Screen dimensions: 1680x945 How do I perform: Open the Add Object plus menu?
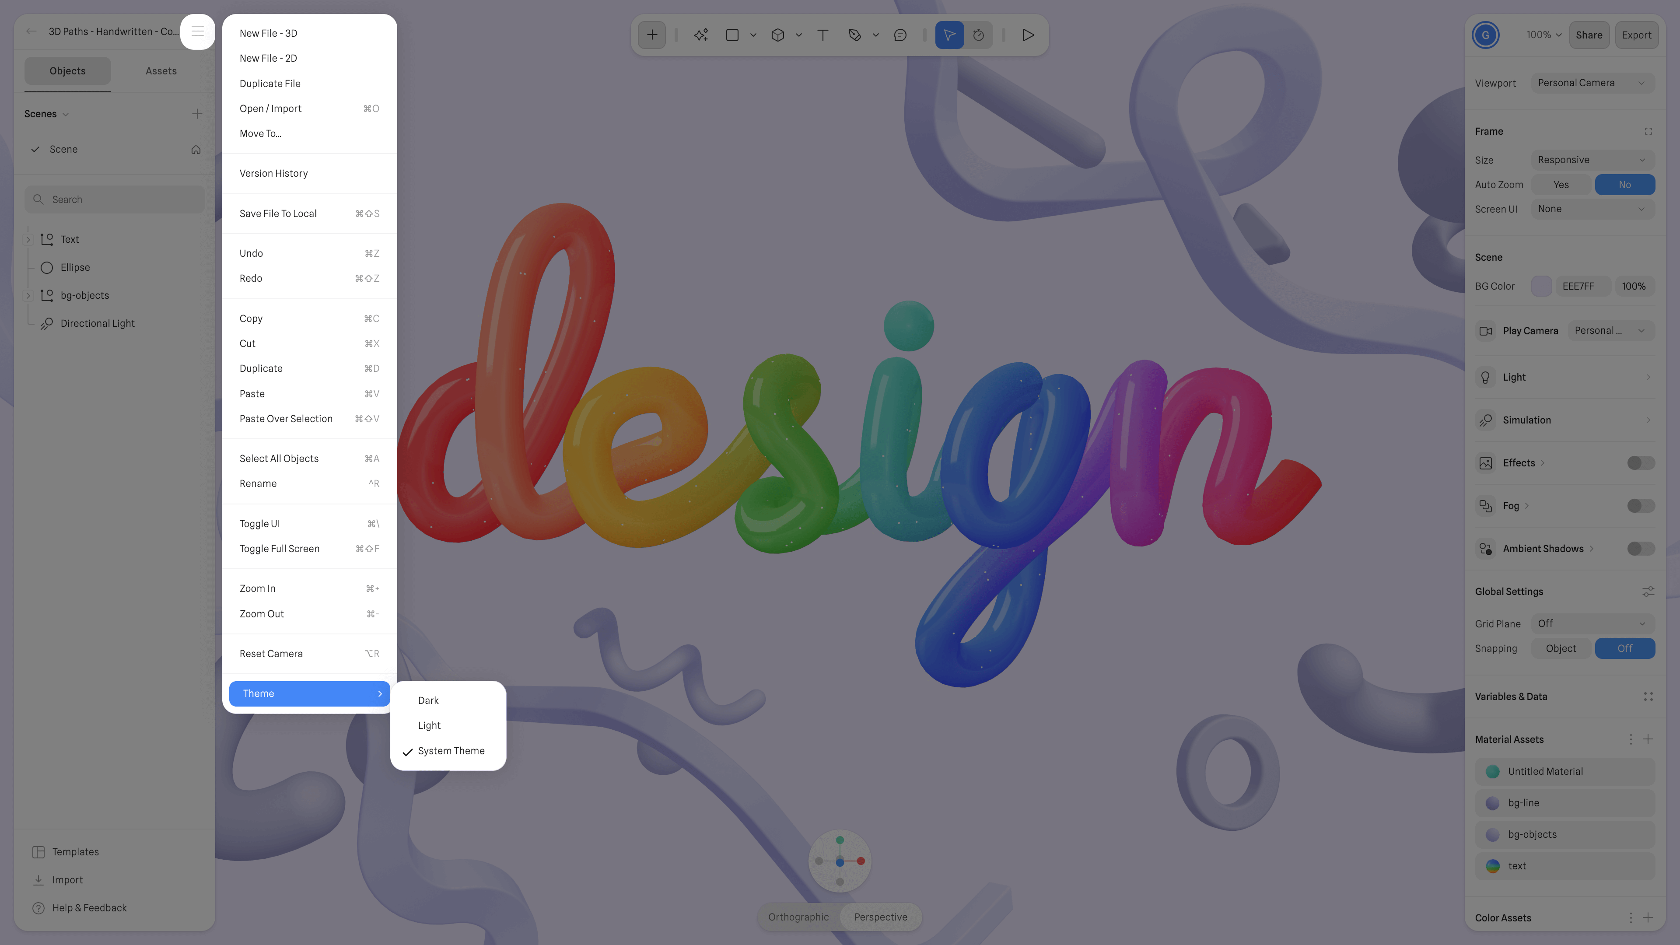pyautogui.click(x=651, y=35)
